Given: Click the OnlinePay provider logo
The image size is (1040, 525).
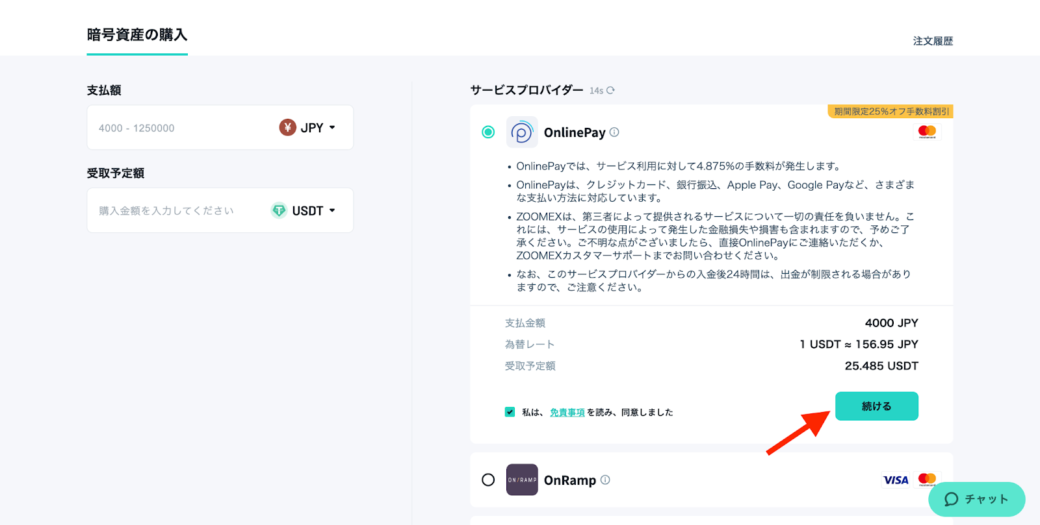Looking at the screenshot, I should pyautogui.click(x=522, y=132).
